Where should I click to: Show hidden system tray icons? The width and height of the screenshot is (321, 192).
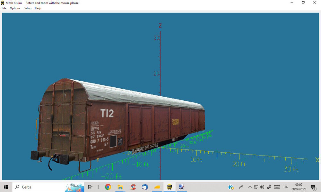tap(250, 187)
